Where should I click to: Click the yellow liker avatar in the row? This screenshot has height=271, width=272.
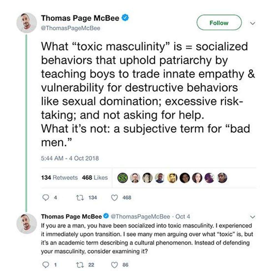pyautogui.click(x=172, y=178)
